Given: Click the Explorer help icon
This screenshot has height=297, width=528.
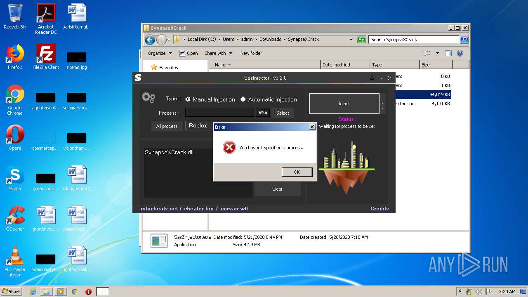Looking at the screenshot, I should click(x=460, y=53).
